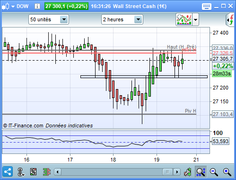Zoom out with the minus magnifier

[214, 172]
